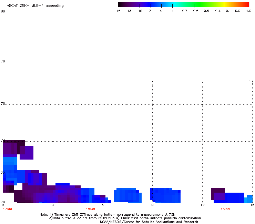The height and width of the screenshot is (224, 255).
Task: Click the -0.6 color bar label
Action: [194, 11]
